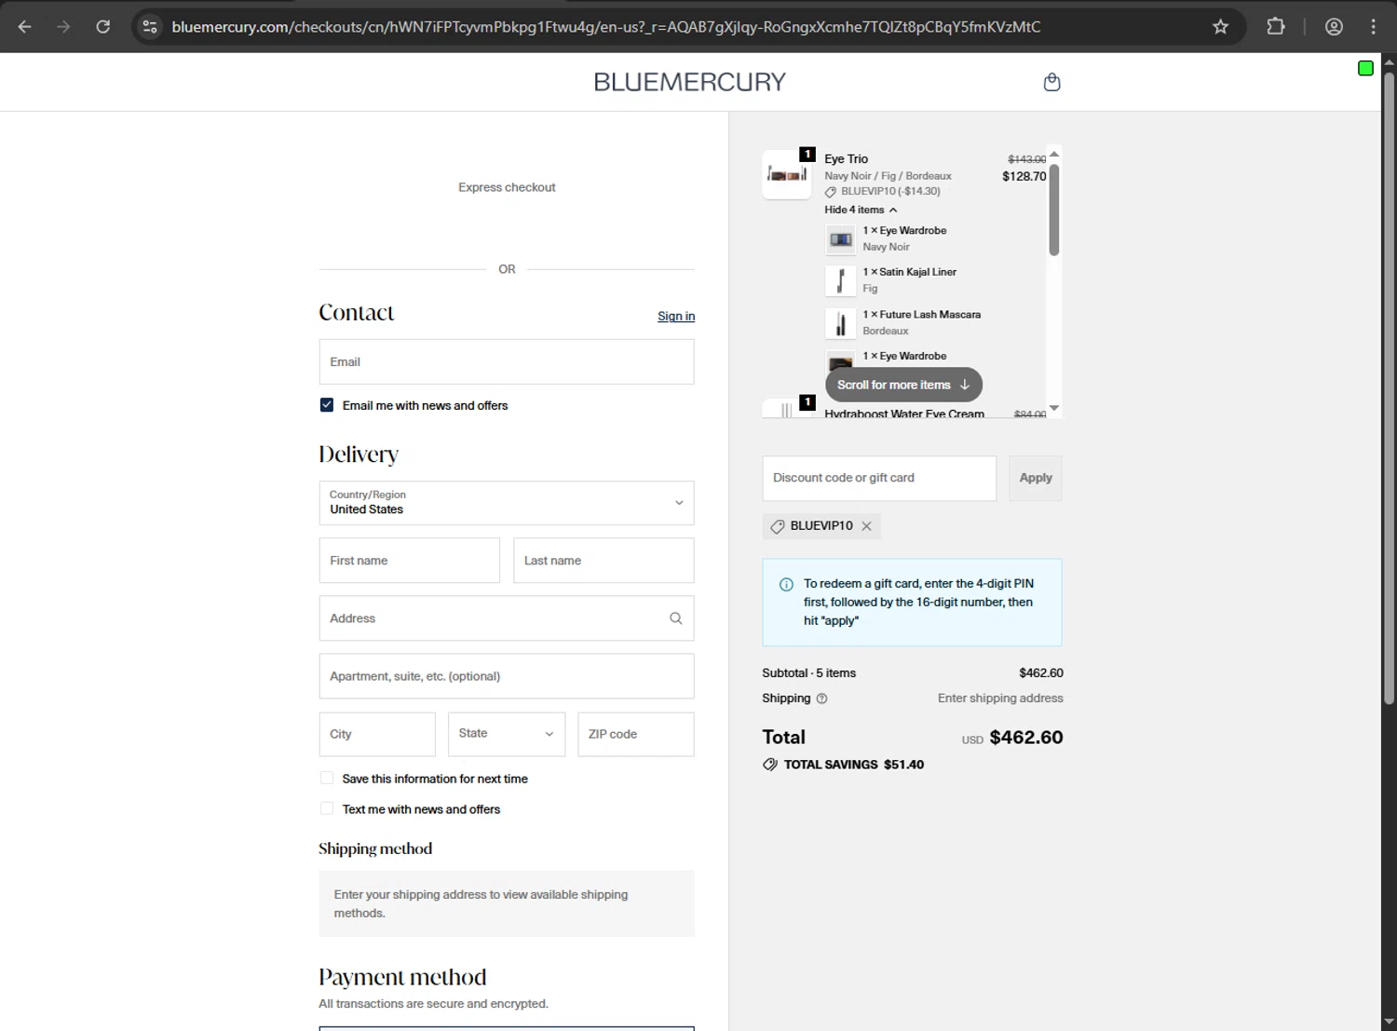Open the browser profile avatar icon
Viewport: 1397px width, 1031px height.
pos(1334,27)
